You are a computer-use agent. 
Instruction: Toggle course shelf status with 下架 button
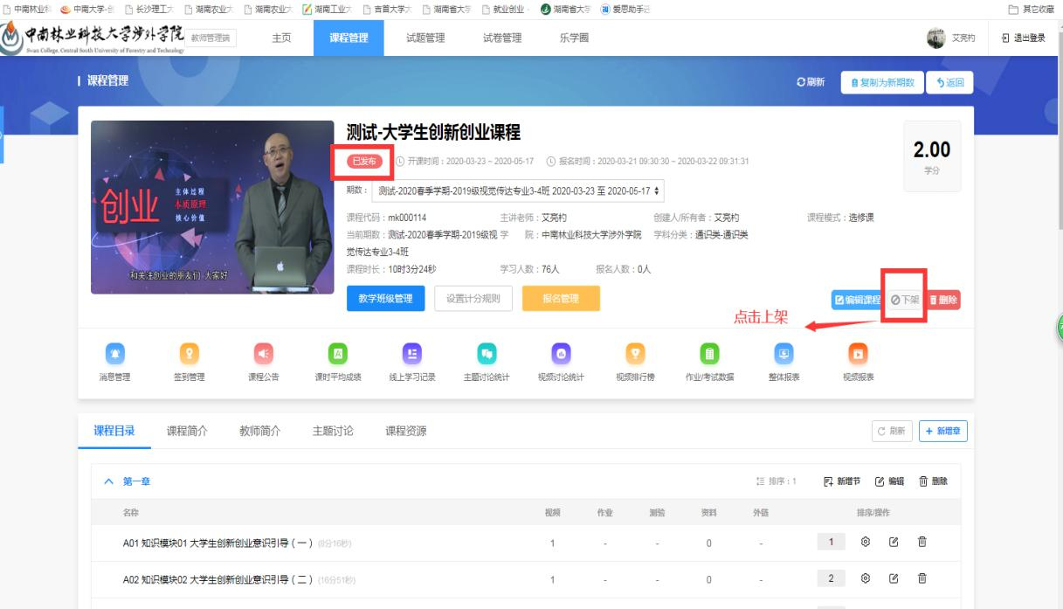pos(905,300)
